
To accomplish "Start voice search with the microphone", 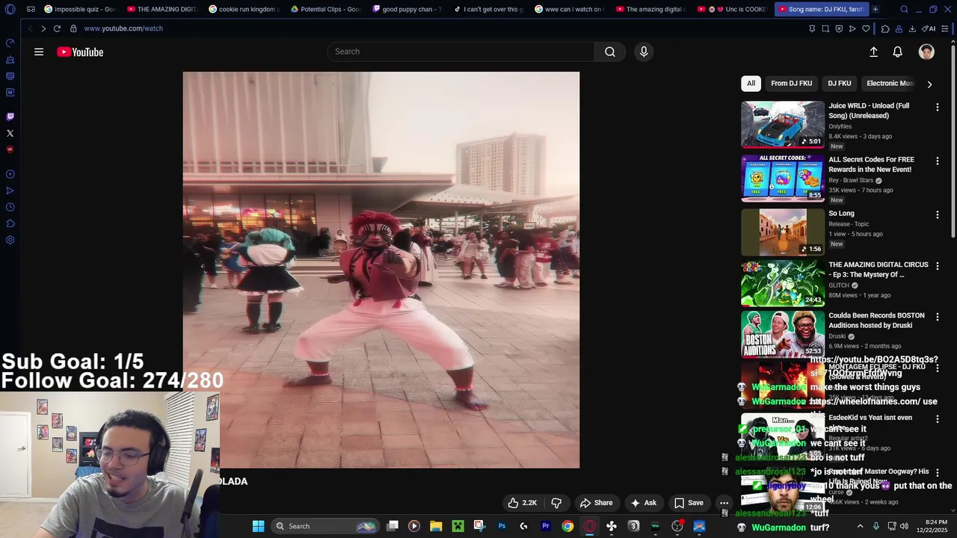I will (x=644, y=52).
